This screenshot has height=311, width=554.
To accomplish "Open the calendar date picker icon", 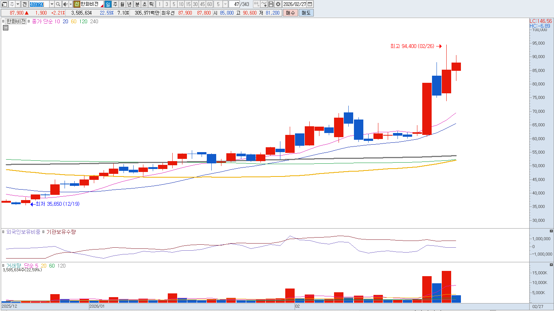I will click(310, 4).
